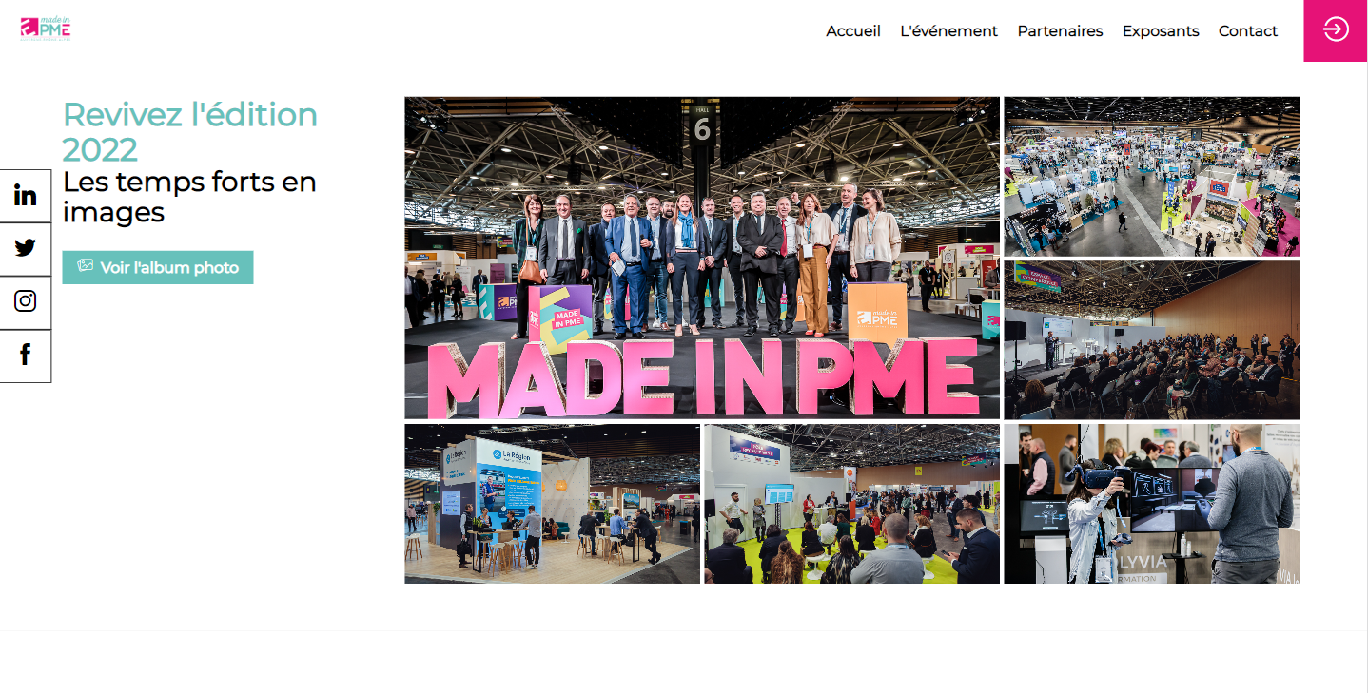Go to Accueil menu item
The width and height of the screenshot is (1368, 693).
coord(853,31)
